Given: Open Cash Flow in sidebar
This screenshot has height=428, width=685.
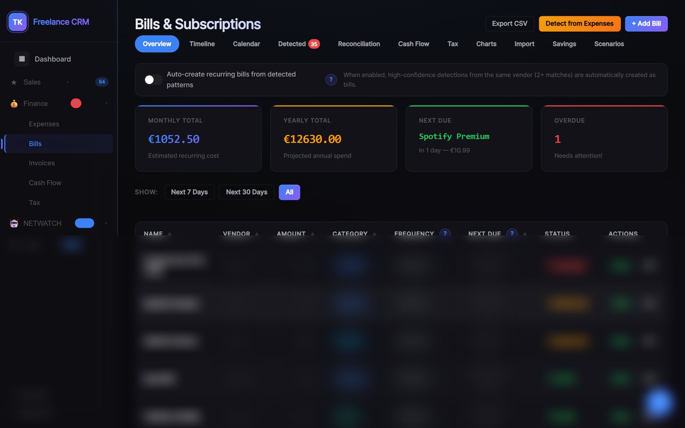Looking at the screenshot, I should (x=59, y=183).
